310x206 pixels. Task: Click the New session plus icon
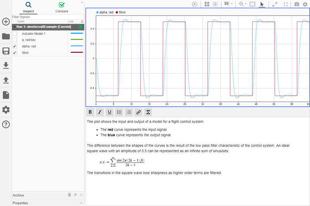[6, 22]
